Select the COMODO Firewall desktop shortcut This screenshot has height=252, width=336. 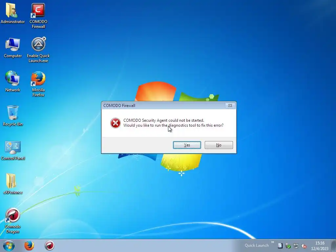pyautogui.click(x=38, y=15)
